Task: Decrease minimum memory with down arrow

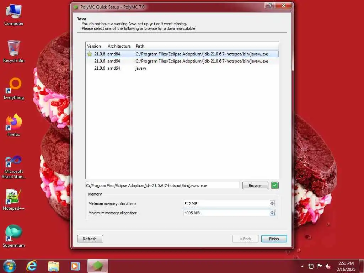Action: [272, 205]
